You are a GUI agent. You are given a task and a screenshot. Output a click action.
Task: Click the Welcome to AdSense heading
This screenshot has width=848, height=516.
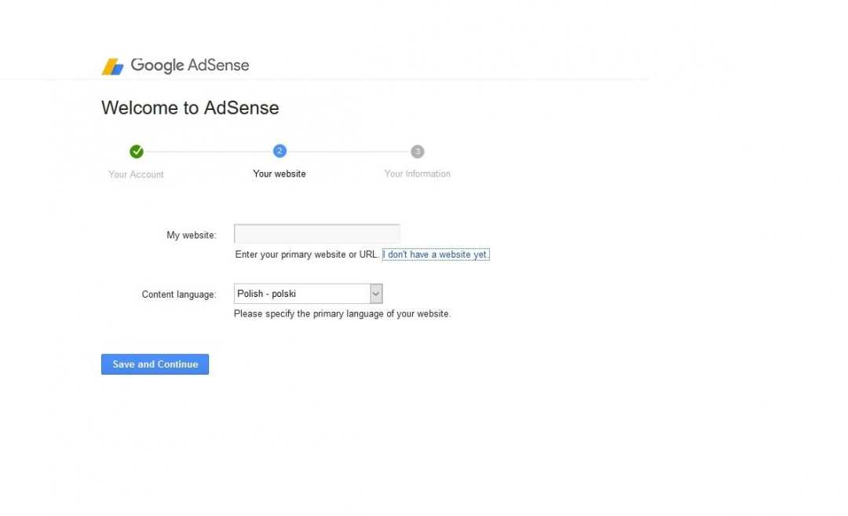(x=190, y=108)
